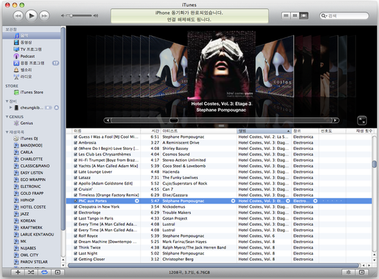
Task: Enter full screen Cover Flow
Action: tap(362, 120)
